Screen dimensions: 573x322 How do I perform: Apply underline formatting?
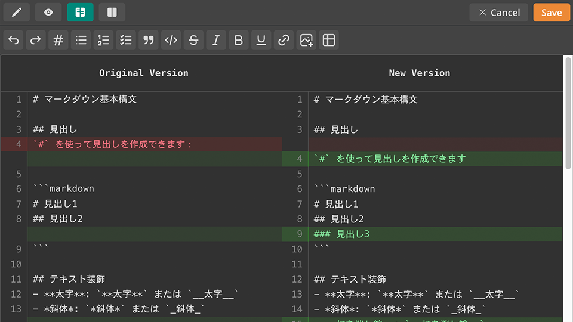coord(261,40)
